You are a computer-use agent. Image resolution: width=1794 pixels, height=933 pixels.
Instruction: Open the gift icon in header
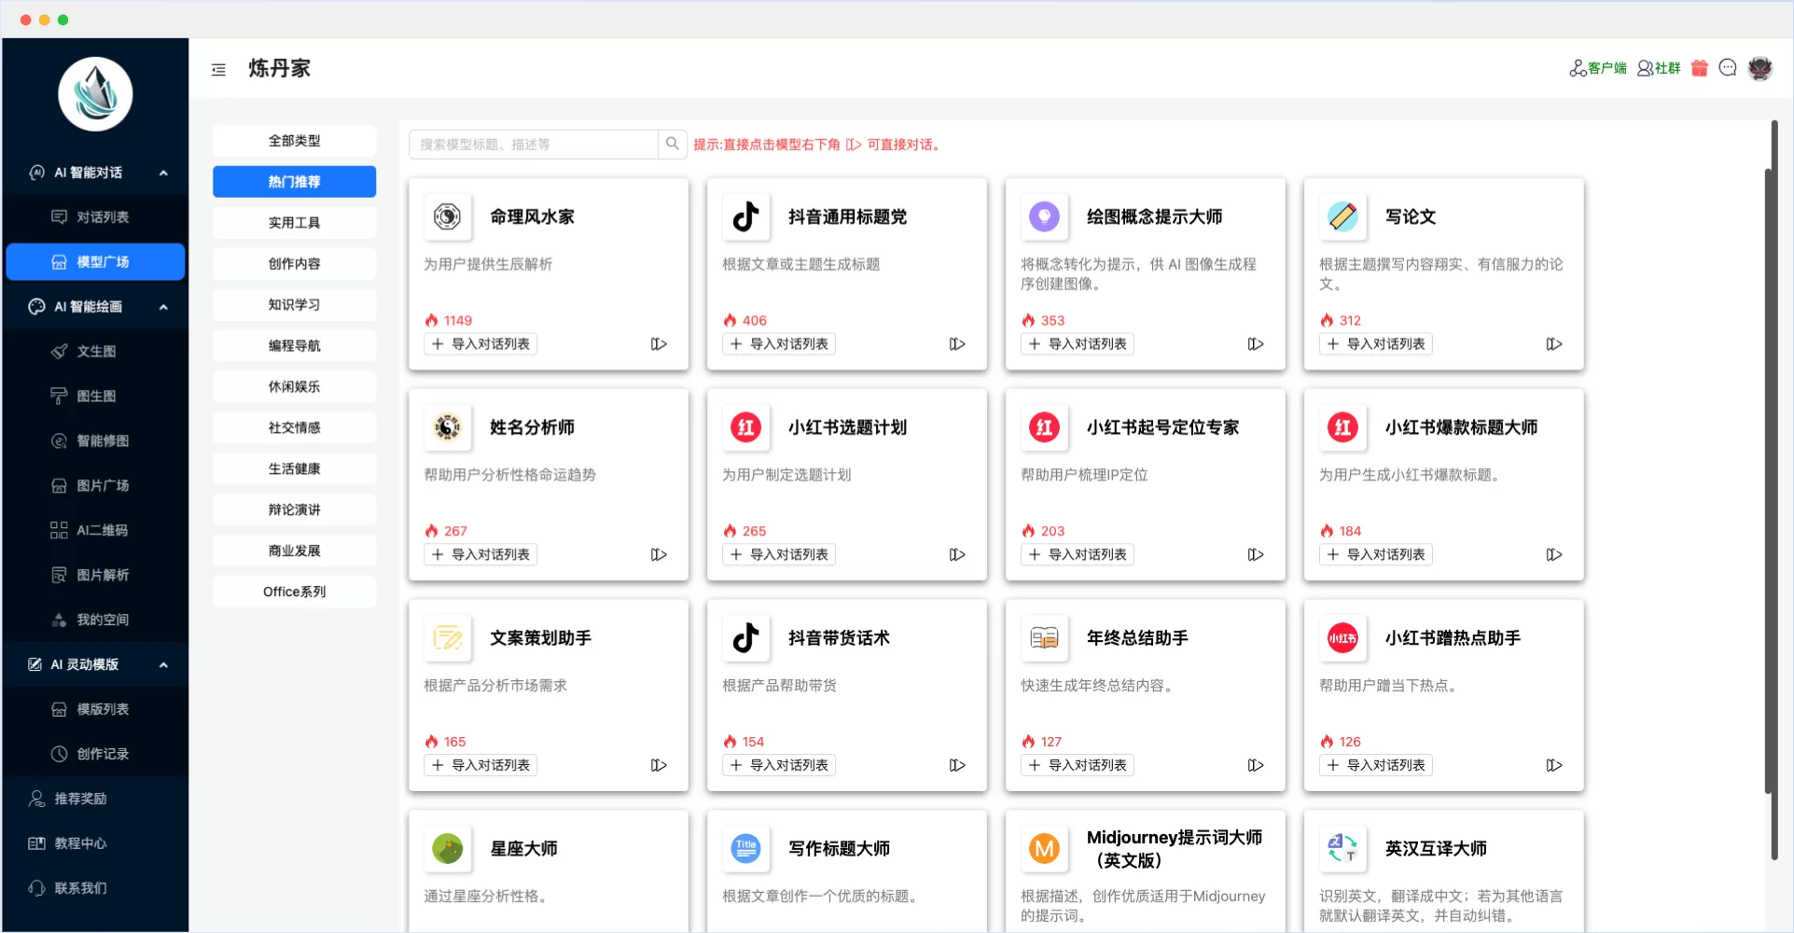(1699, 68)
